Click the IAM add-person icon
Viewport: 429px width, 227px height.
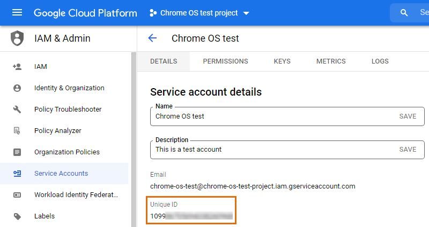pyautogui.click(x=17, y=67)
